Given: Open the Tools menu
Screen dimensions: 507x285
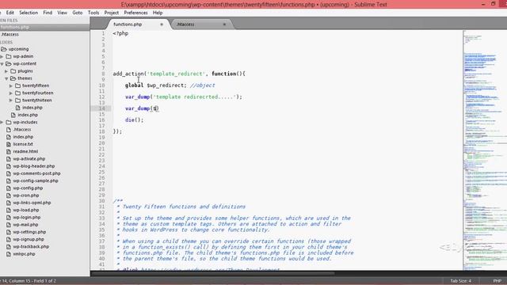Looking at the screenshot, I should tap(93, 13).
